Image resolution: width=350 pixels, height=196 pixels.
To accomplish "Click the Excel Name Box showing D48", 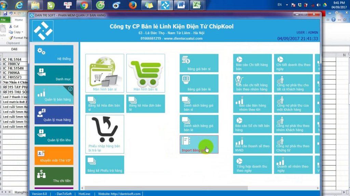I will [x=14, y=49].
